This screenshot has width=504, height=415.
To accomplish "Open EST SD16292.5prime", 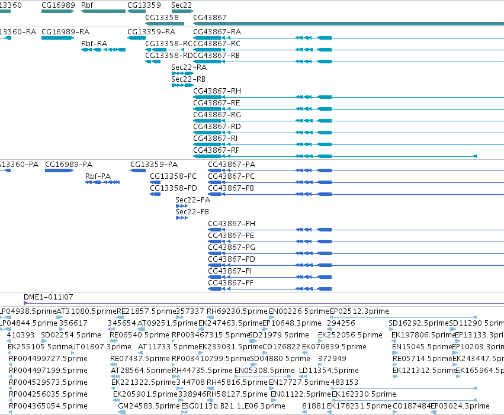I will pos(419,323).
